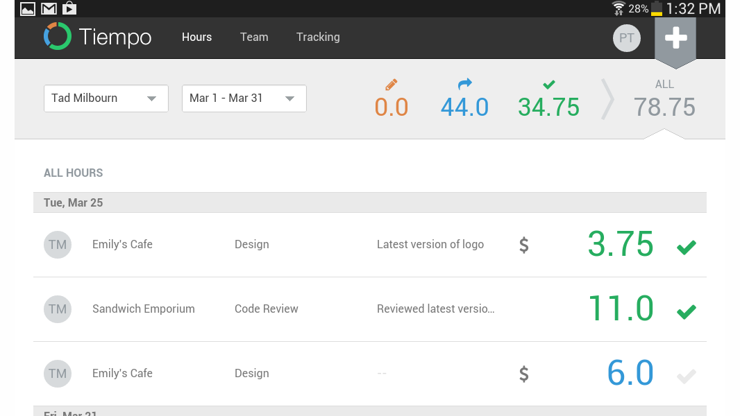Switch to the Tracking tab
The image size is (740, 416).
click(x=318, y=37)
